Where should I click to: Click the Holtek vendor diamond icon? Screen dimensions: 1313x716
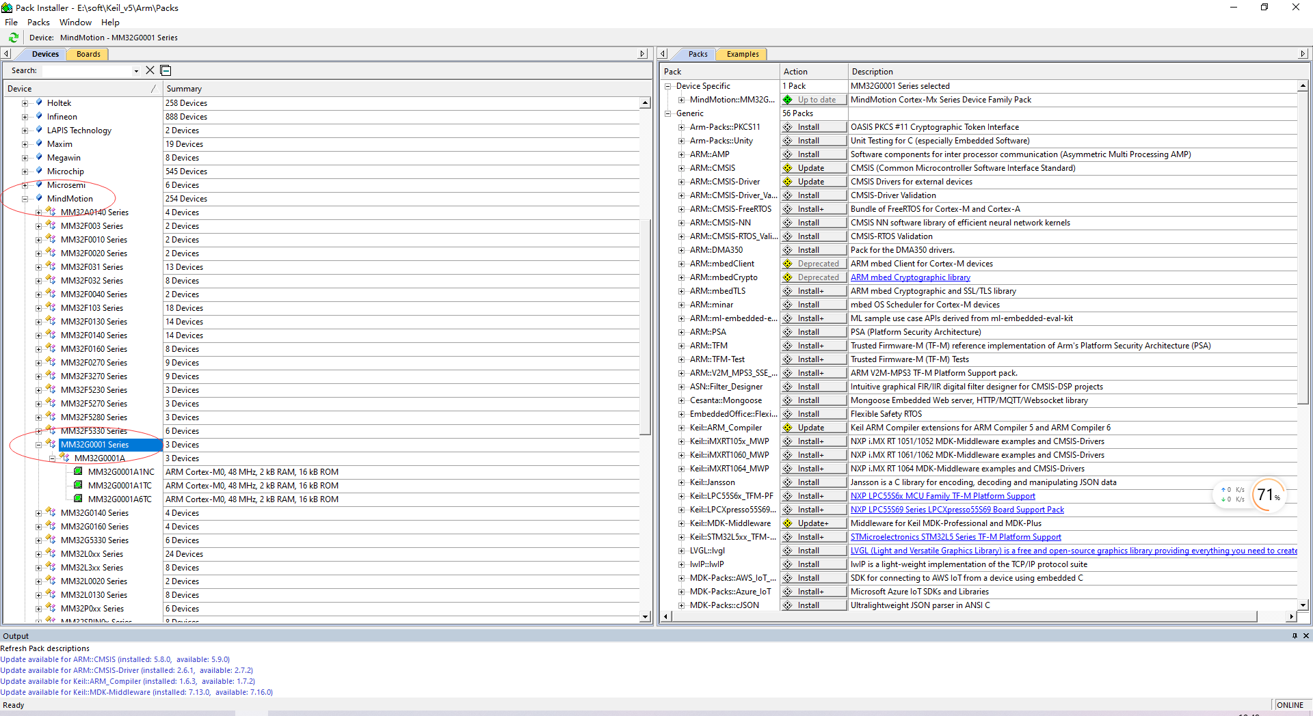click(39, 102)
